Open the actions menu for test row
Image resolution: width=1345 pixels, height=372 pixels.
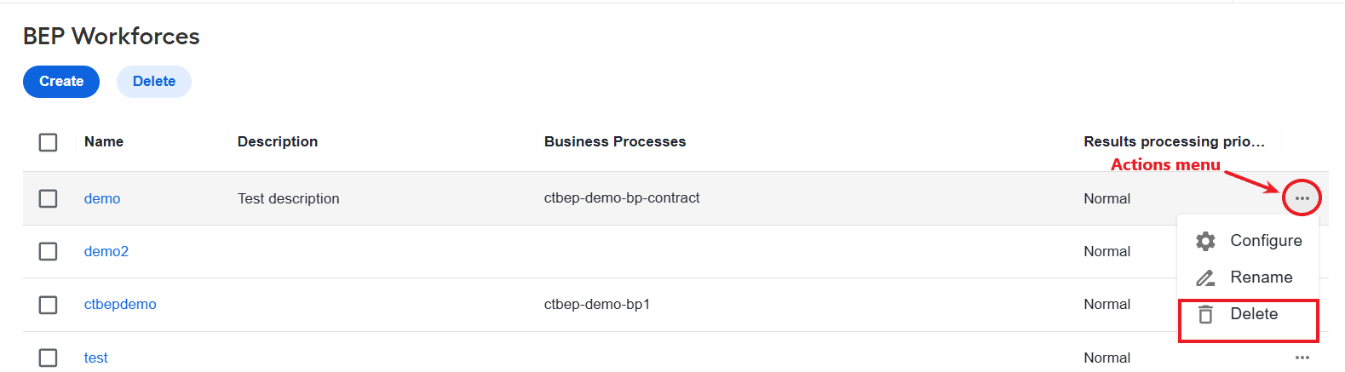(1302, 358)
